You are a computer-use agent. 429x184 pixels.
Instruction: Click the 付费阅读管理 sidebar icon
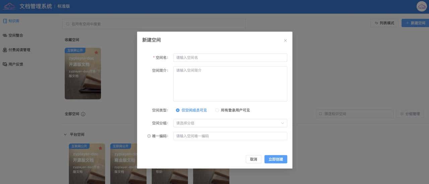5,50
